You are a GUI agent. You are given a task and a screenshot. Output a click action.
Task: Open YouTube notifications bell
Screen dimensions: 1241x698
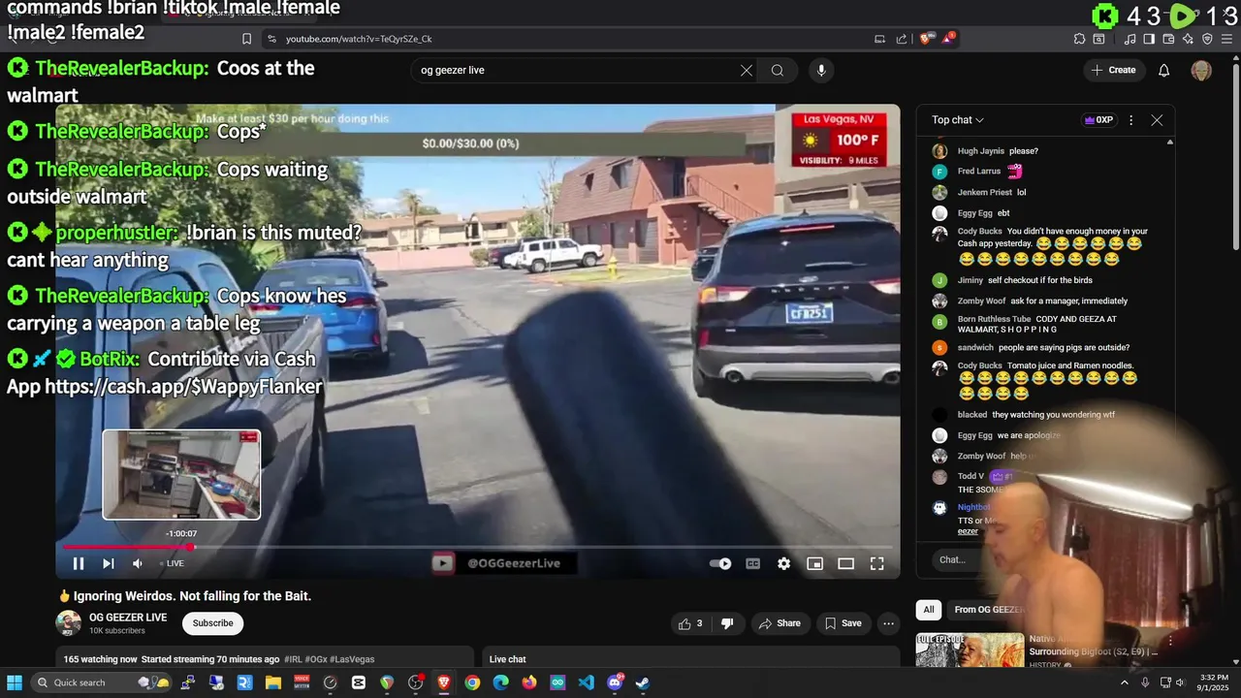1164,70
